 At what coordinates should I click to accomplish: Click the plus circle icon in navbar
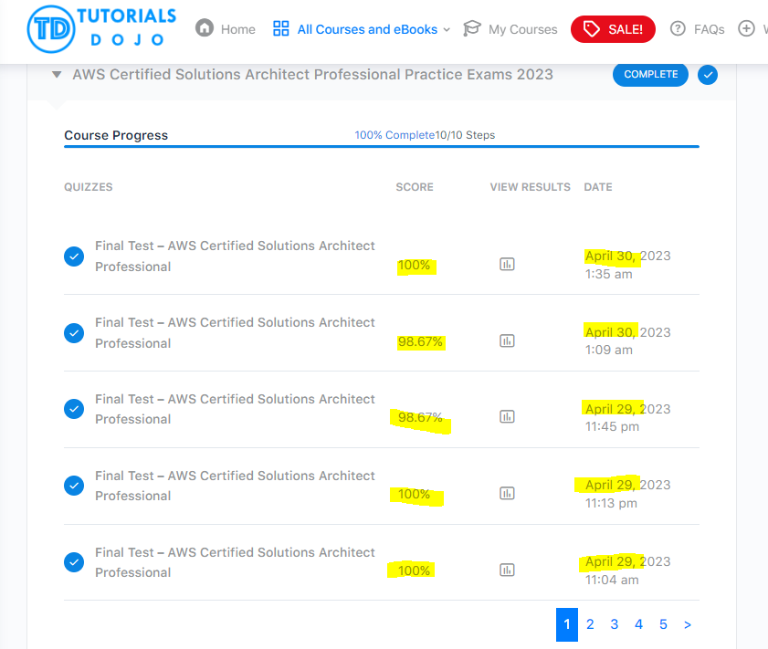(x=746, y=28)
